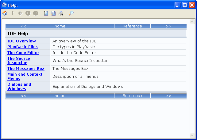Click the bottom '>>' next navigation button
The image size is (197, 140).
click(168, 96)
